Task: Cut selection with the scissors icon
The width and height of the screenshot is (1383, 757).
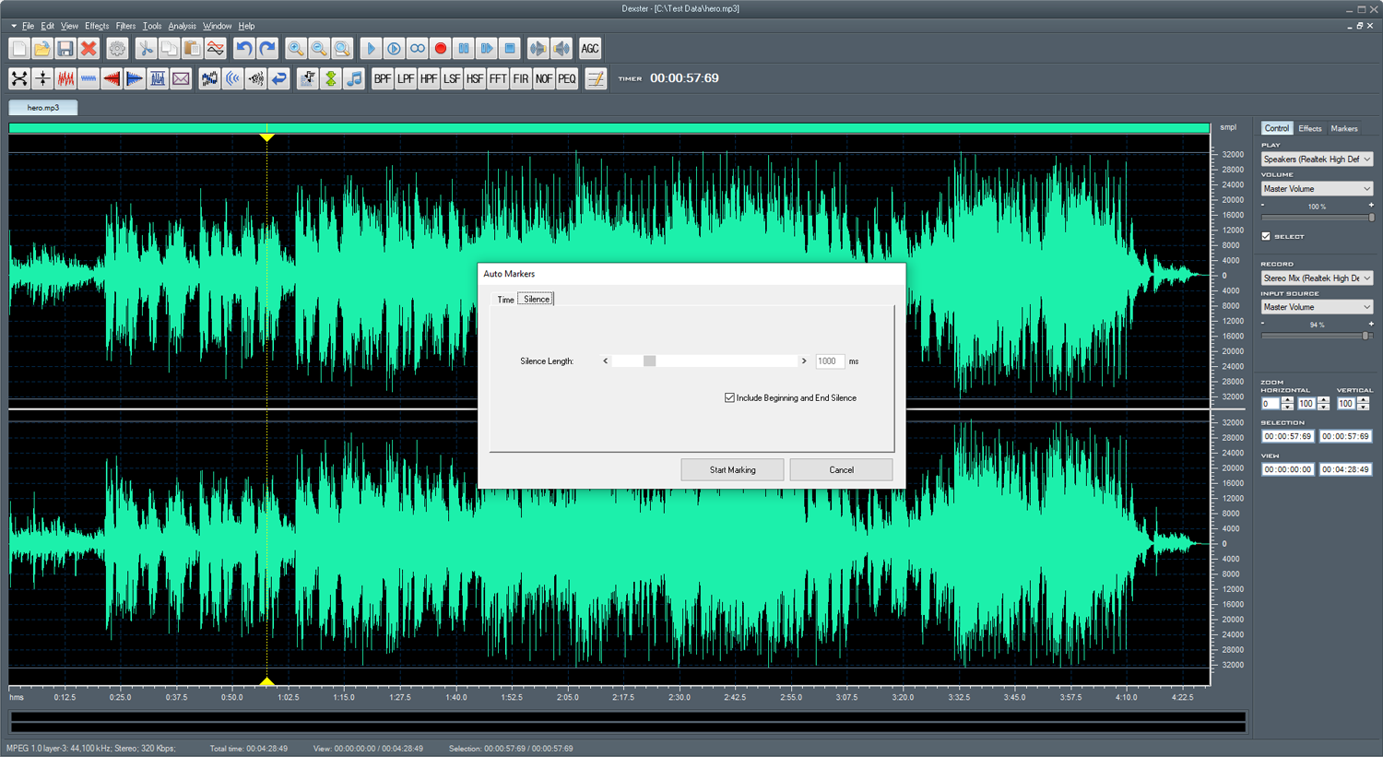Action: coord(146,49)
